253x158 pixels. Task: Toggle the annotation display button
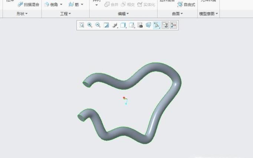pyautogui.click(x=165, y=25)
